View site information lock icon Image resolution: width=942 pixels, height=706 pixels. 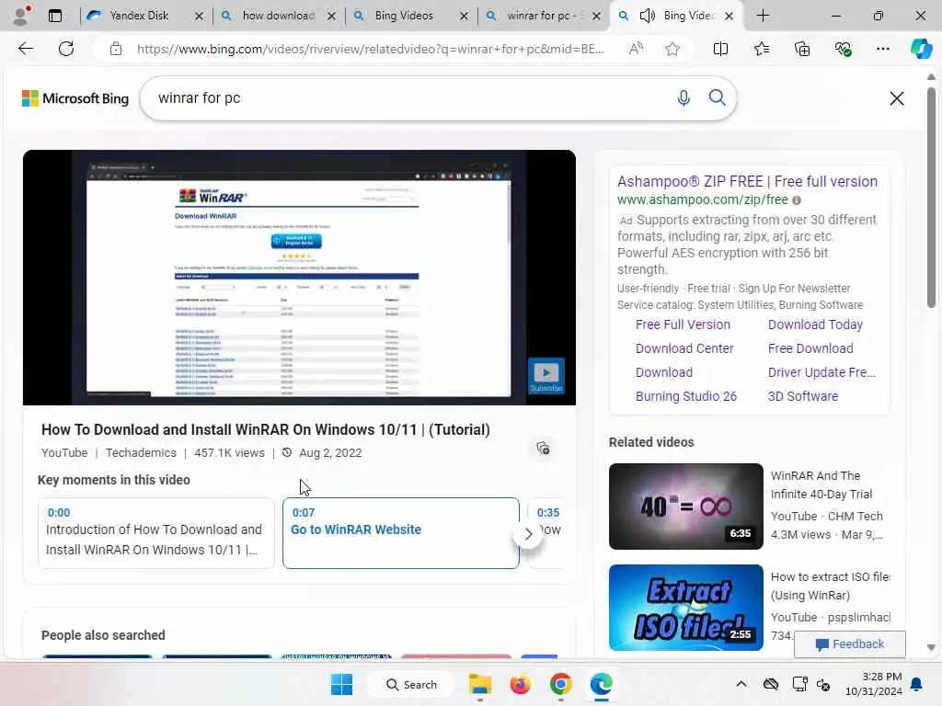coord(116,49)
